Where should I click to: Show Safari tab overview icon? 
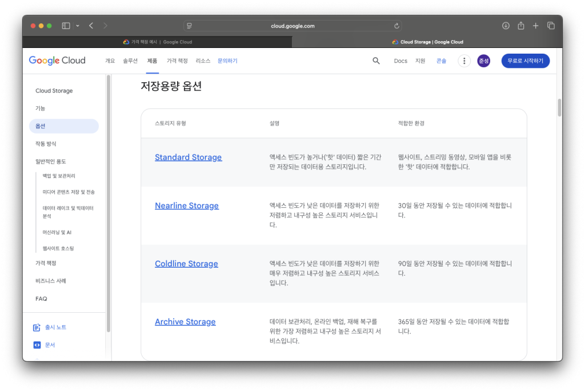click(551, 26)
